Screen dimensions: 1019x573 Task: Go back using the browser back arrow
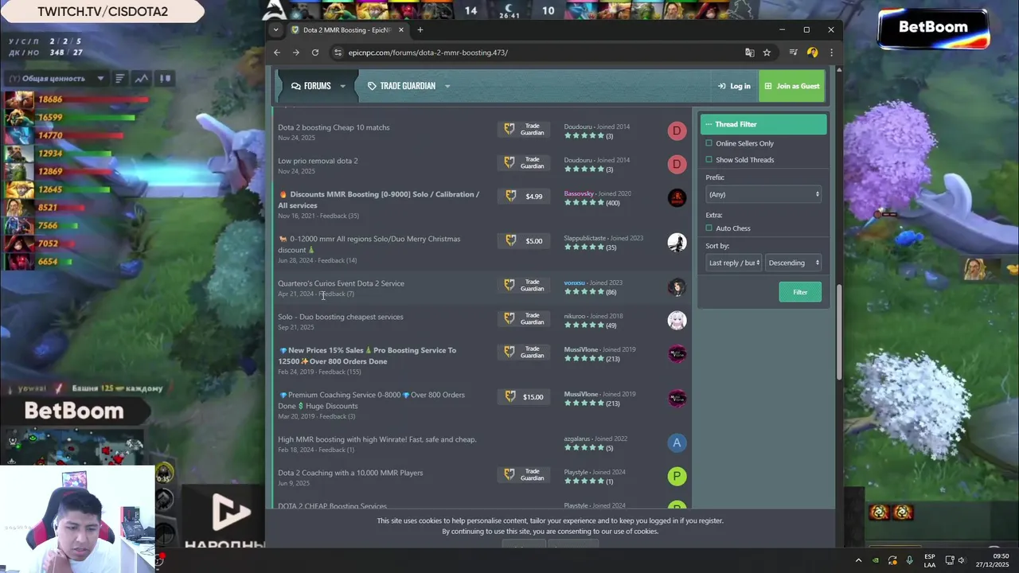277,53
